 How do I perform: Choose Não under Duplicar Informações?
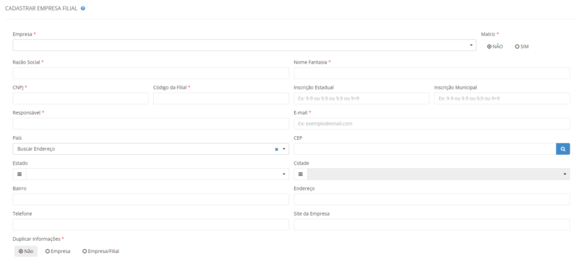click(x=21, y=251)
